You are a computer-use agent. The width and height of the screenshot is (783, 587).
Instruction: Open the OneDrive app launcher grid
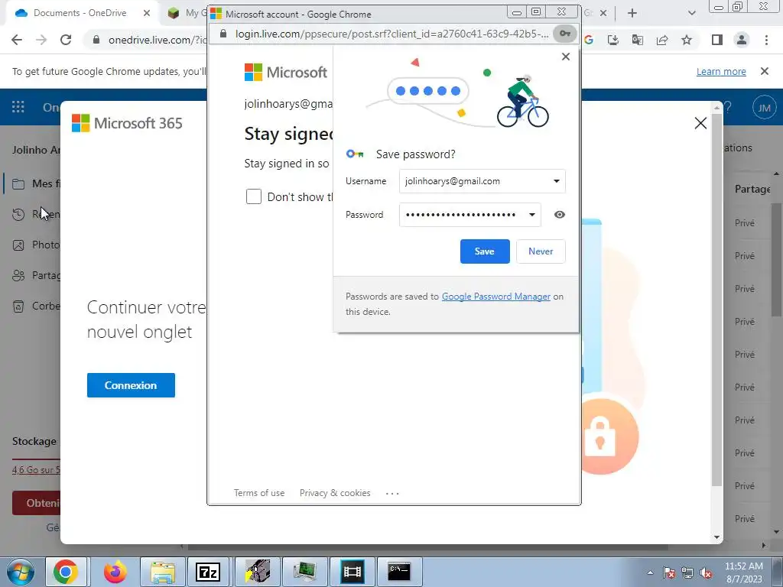pyautogui.click(x=18, y=107)
